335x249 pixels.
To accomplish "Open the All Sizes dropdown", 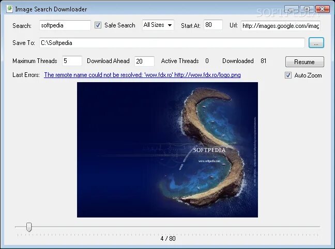I will pos(158,25).
